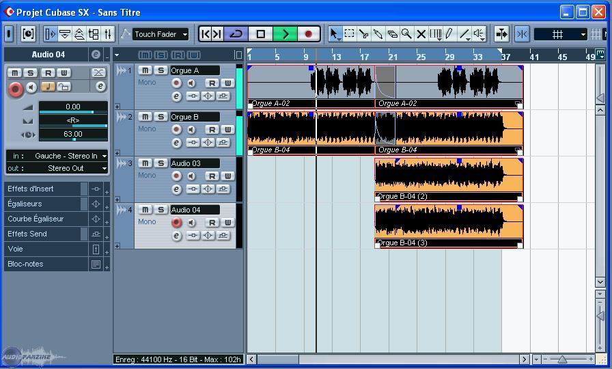Click the Inspector auto fades settings icon
The image size is (612, 369).
pos(98,72)
